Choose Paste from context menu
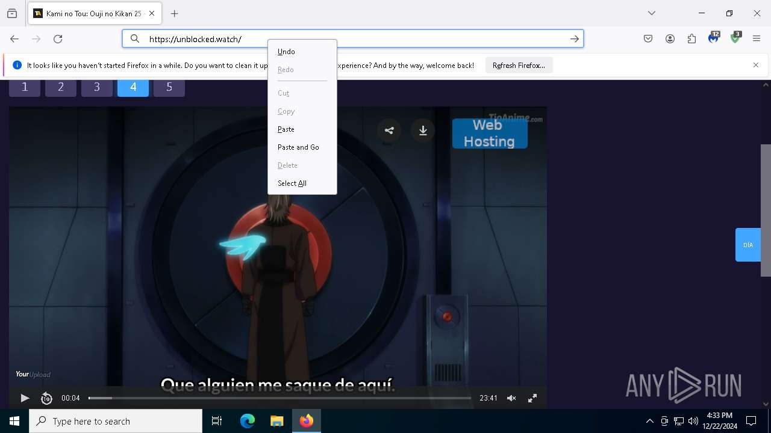 302,129
